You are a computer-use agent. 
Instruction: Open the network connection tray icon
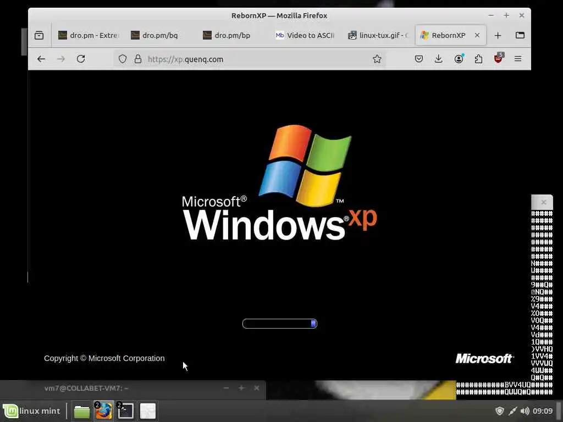pos(512,411)
